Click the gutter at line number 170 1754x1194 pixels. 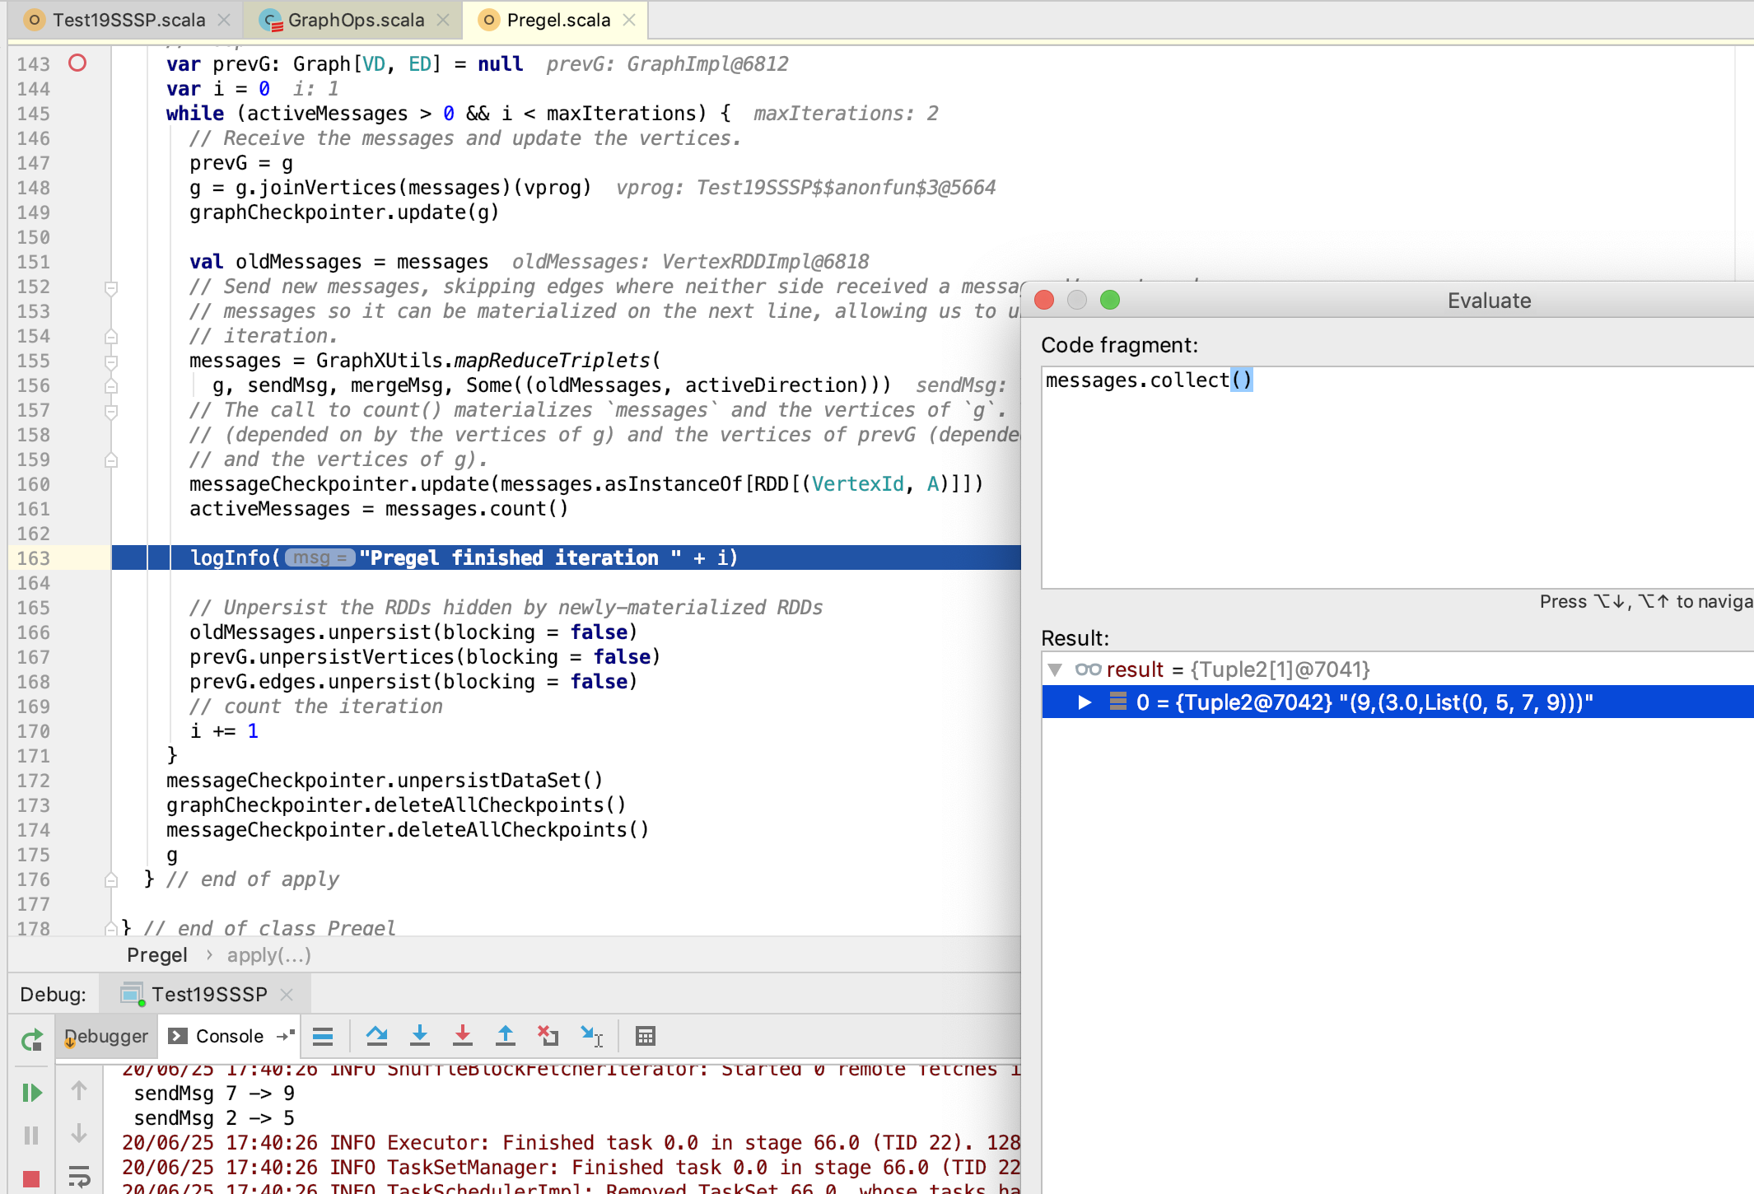pyautogui.click(x=33, y=731)
